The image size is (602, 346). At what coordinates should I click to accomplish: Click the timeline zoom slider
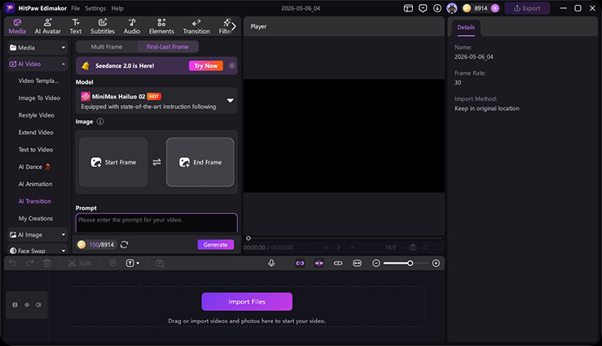(406, 263)
